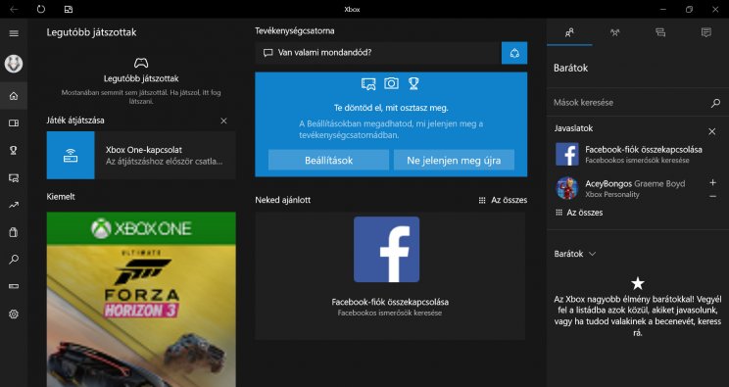This screenshot has height=387, width=729.
Task: Open the Game DVR sidebar icon
Action: click(14, 177)
